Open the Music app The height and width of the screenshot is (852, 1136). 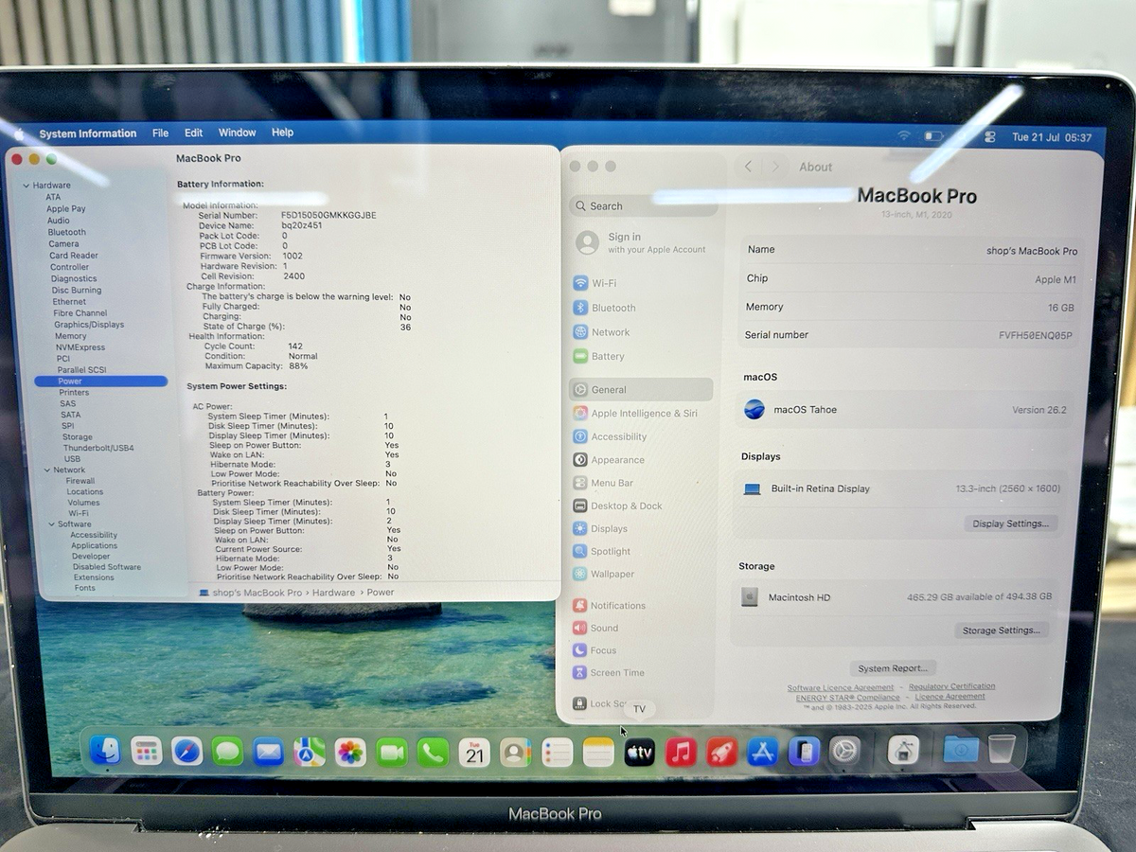(681, 753)
